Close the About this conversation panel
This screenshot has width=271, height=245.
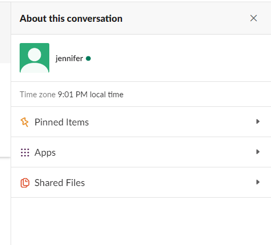(253, 18)
